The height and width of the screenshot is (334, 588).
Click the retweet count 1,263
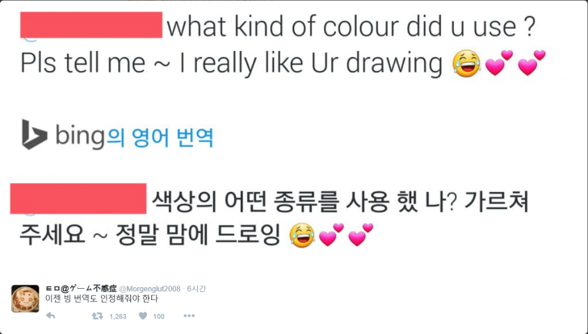[117, 316]
